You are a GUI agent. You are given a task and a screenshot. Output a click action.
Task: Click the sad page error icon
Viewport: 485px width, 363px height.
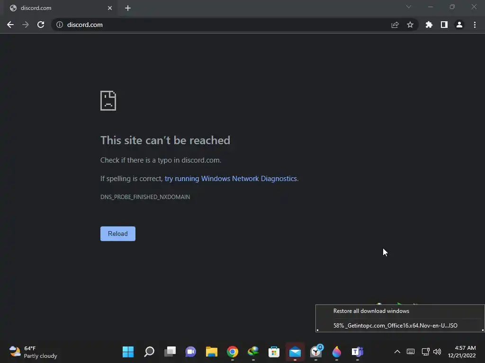pos(108,101)
